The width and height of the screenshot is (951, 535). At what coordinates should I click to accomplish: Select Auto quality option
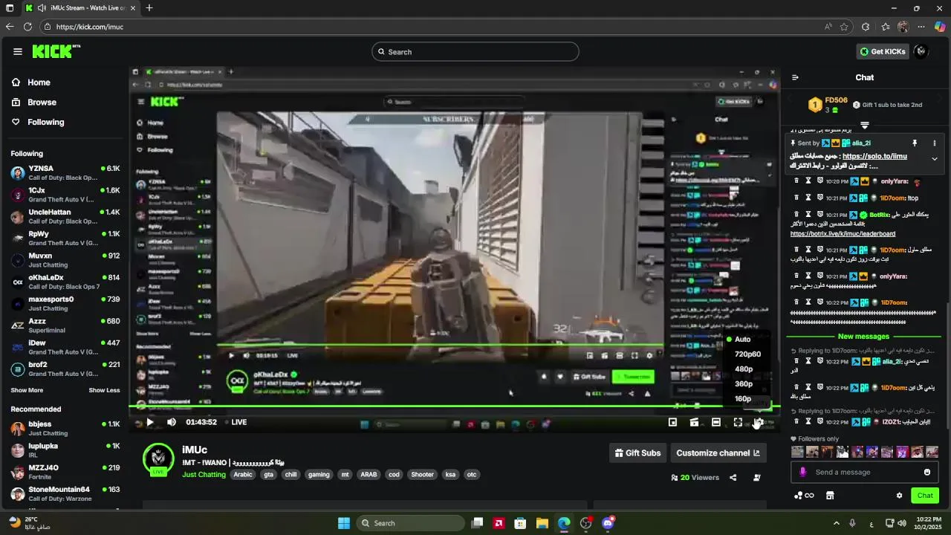[x=743, y=340]
